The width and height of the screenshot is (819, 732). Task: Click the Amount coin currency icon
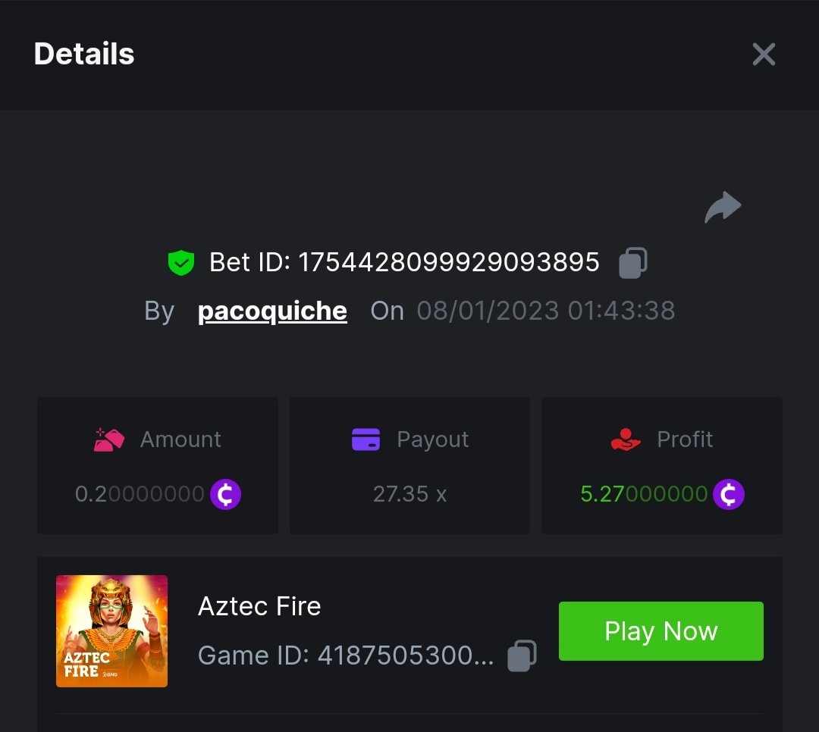coord(225,495)
